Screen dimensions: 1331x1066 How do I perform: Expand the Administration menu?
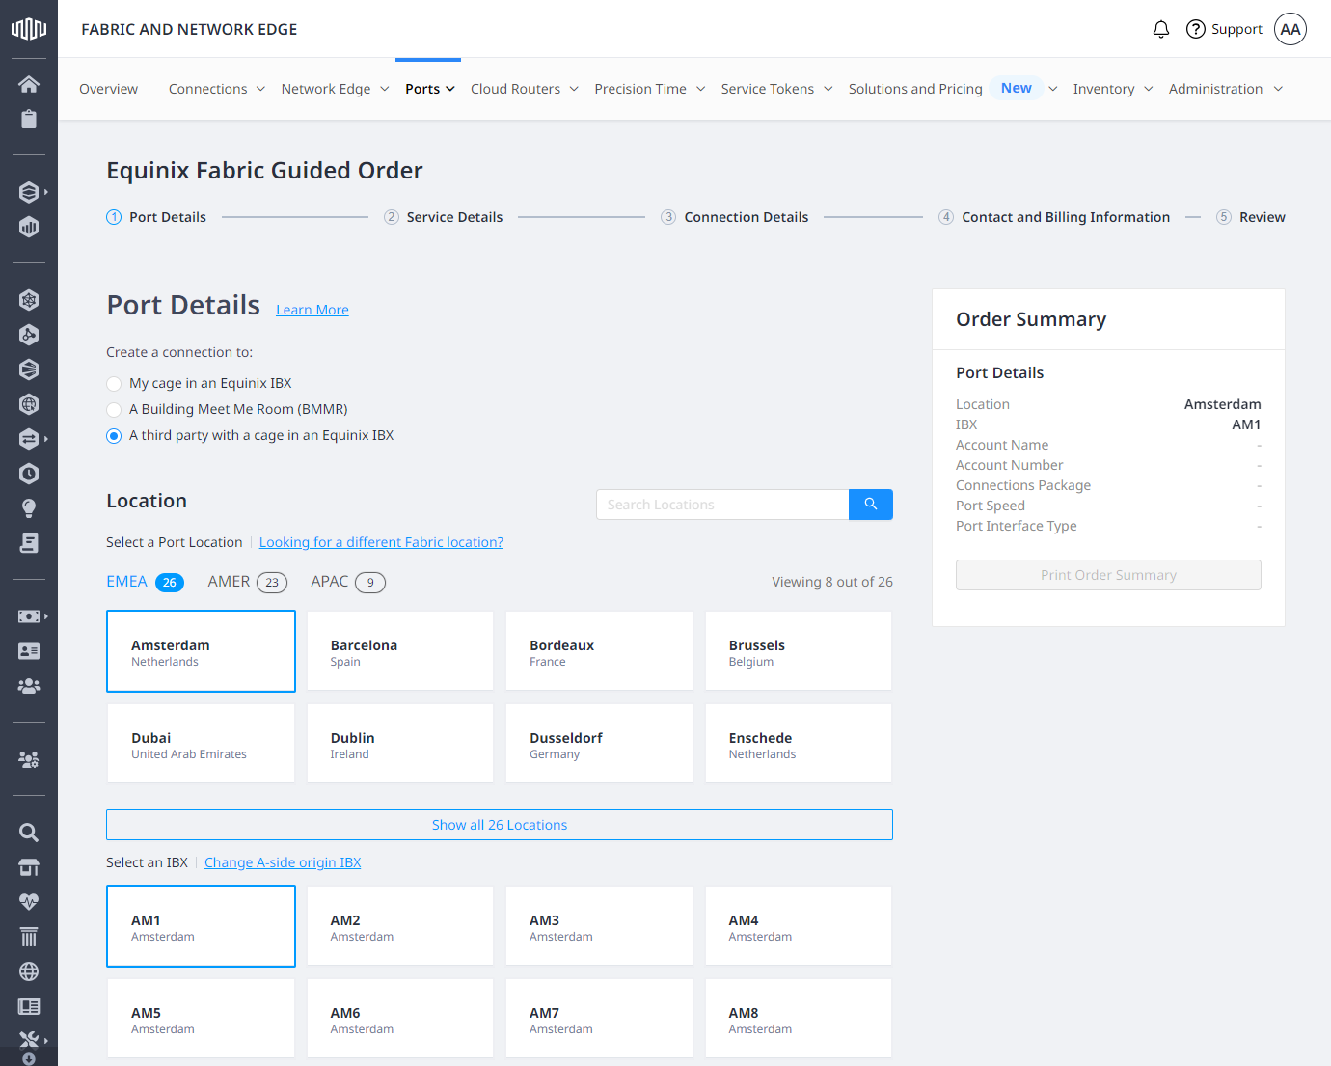point(1226,89)
